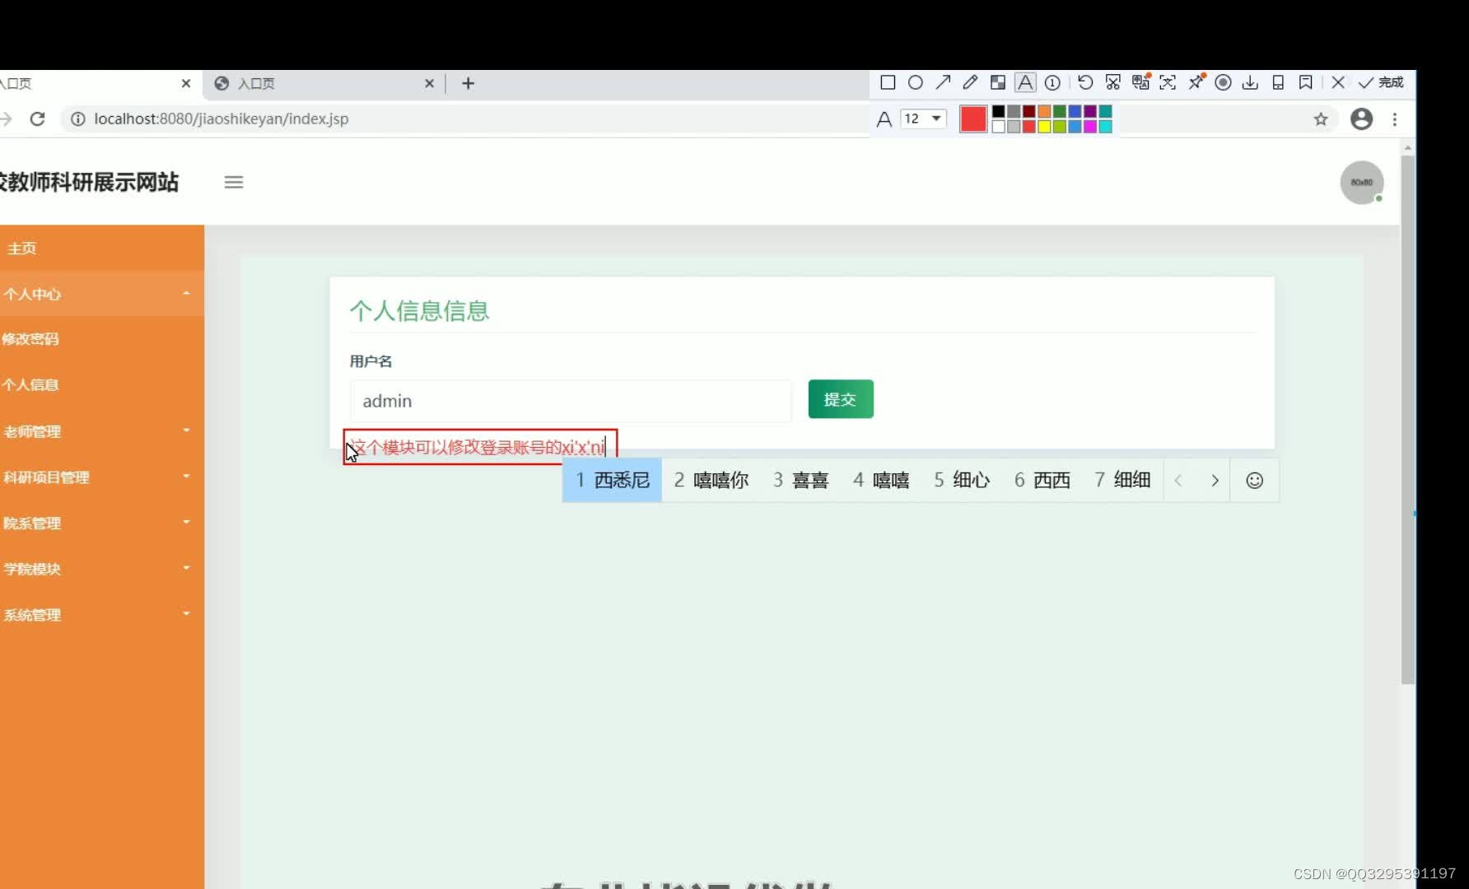Finish screenshot with 完成 button
This screenshot has width=1469, height=889.
[x=1381, y=82]
